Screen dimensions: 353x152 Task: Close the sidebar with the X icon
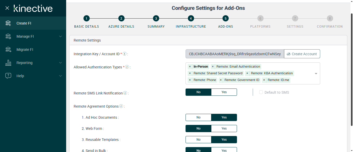pos(7,8)
